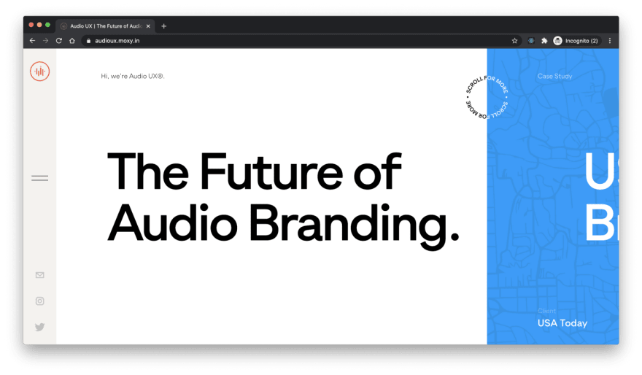Open the Incognito (2) profile indicator
Image resolution: width=642 pixels, height=375 pixels.
(x=576, y=41)
